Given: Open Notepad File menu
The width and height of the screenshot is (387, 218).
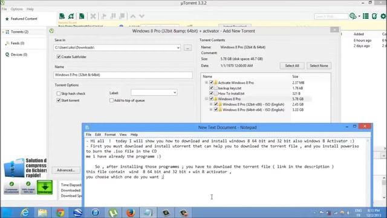Looking at the screenshot, I should point(89,134).
